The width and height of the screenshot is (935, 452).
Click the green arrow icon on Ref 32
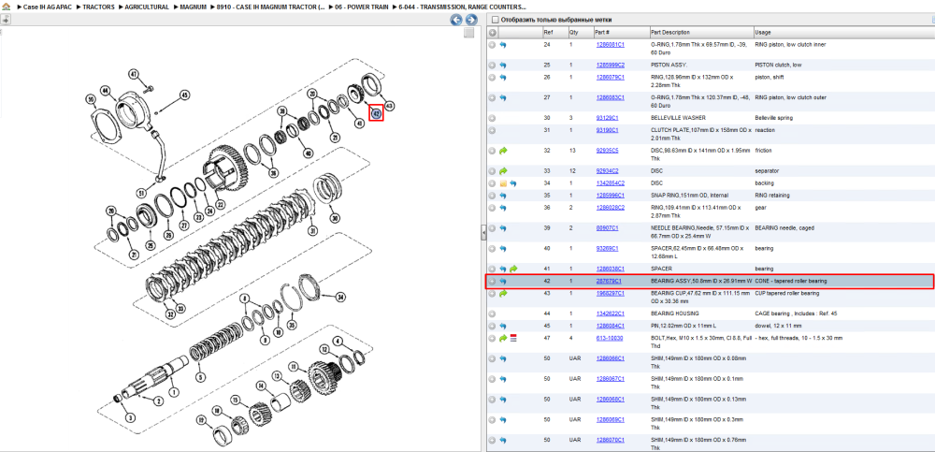click(x=503, y=151)
